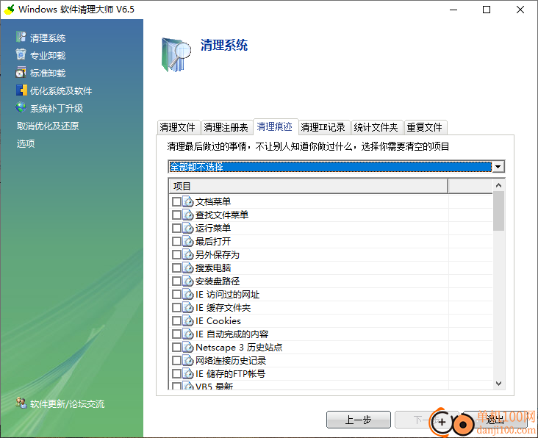Click the 软件更新/论坛交流 link text
This screenshot has width=538, height=438.
click(68, 403)
